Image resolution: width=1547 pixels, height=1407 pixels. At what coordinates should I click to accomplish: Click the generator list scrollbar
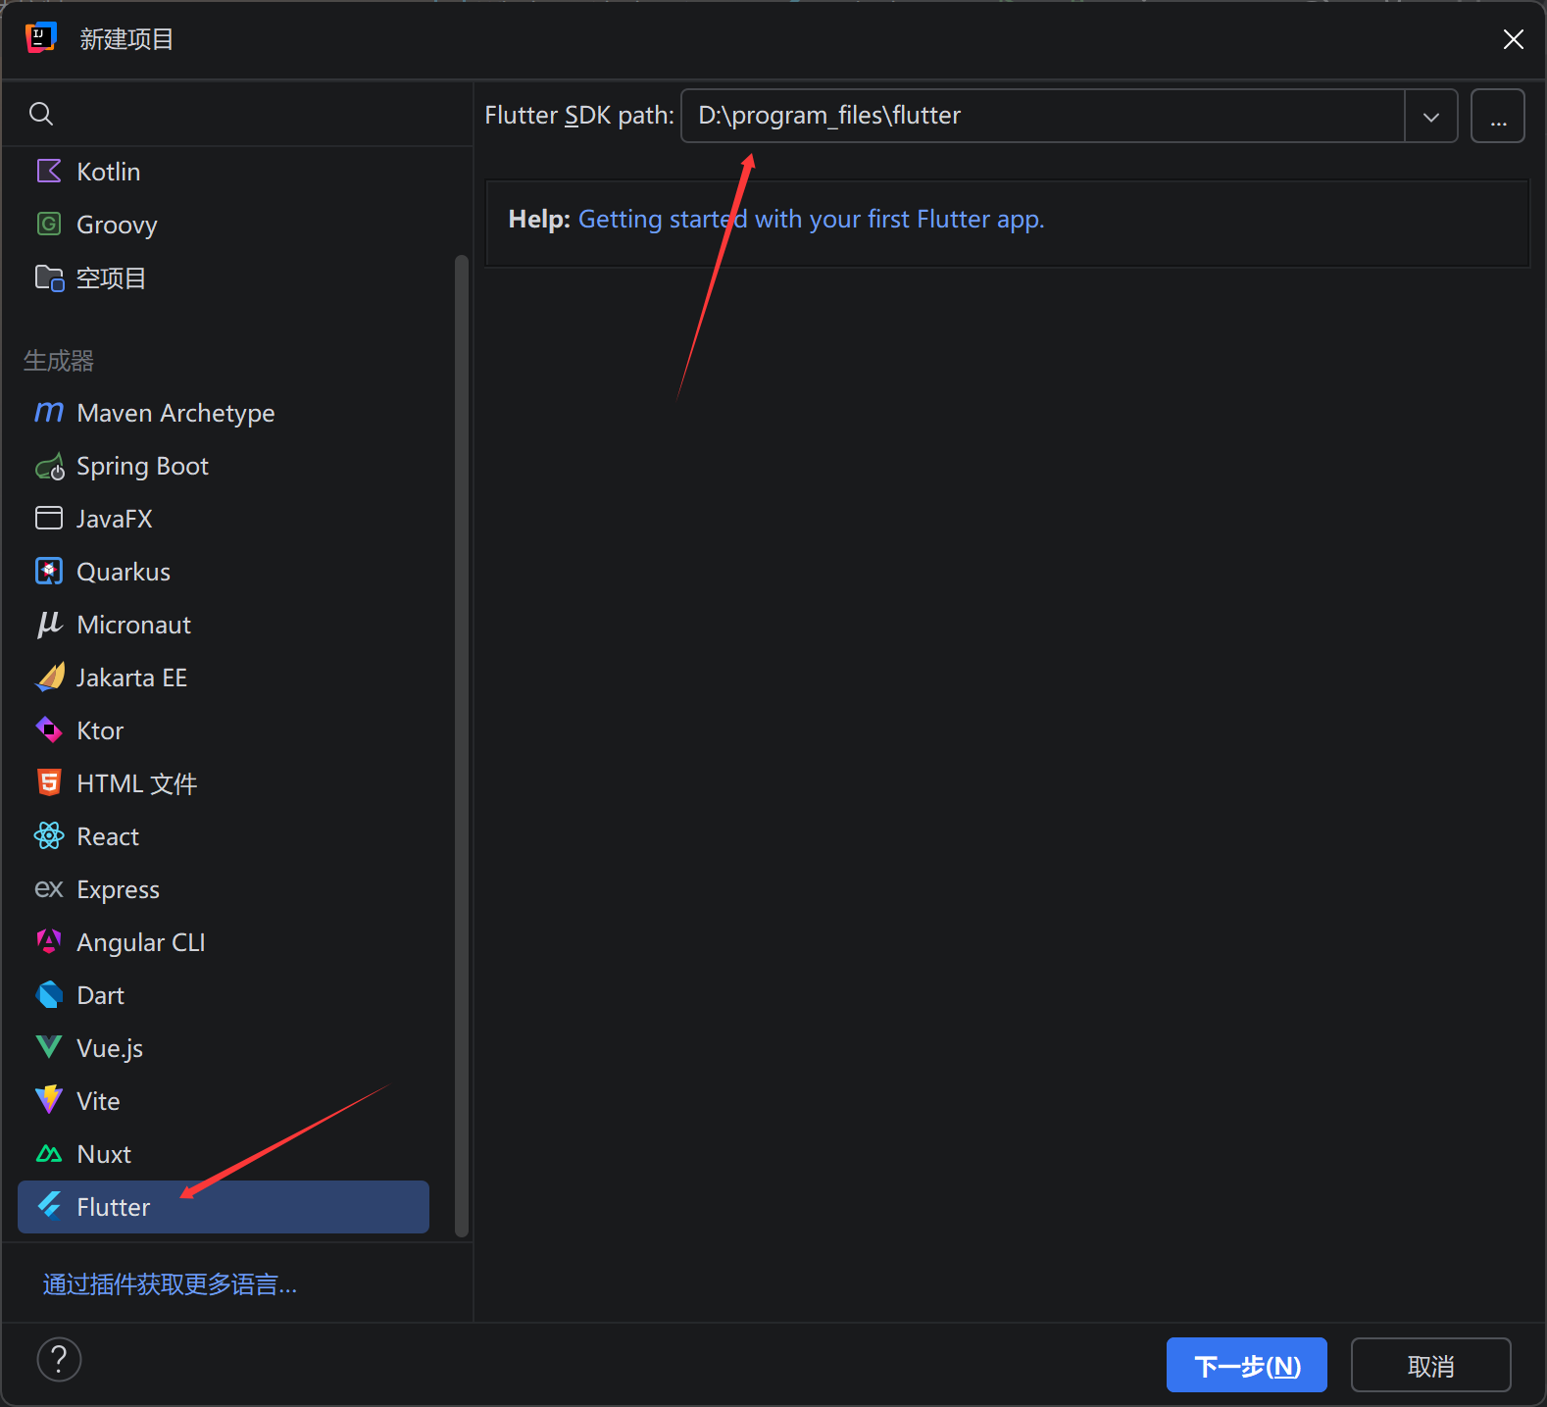tap(462, 745)
